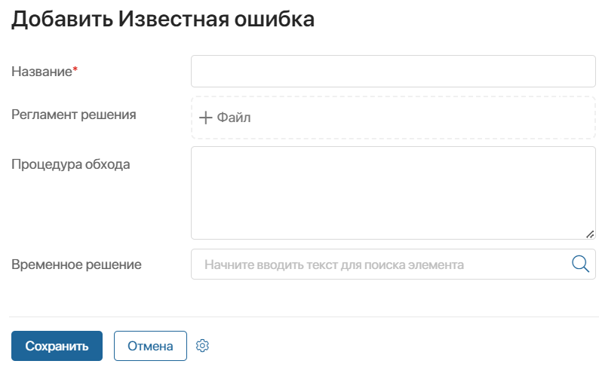This screenshot has width=599, height=367.
Task: Click the textarea resize handle corner
Action: pos(590,234)
